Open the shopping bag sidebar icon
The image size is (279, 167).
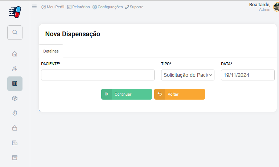click(15, 128)
